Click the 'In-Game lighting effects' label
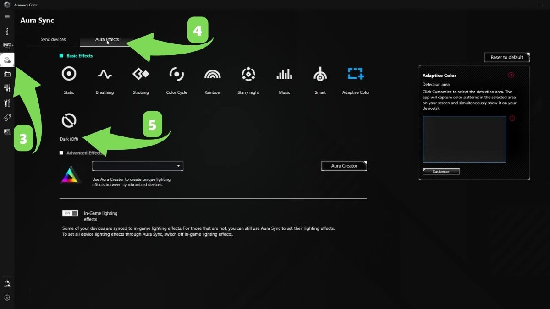550x309 pixels. coord(101,216)
